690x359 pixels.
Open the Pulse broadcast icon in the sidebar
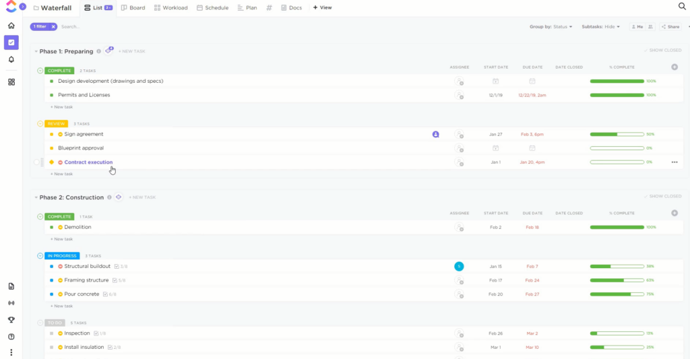click(11, 303)
